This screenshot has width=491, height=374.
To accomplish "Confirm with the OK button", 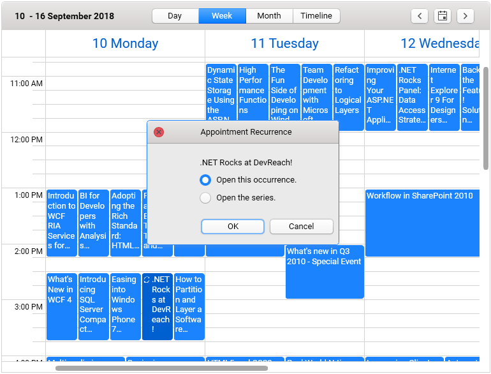I will tap(233, 227).
